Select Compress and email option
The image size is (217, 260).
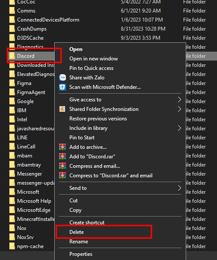click(x=95, y=166)
